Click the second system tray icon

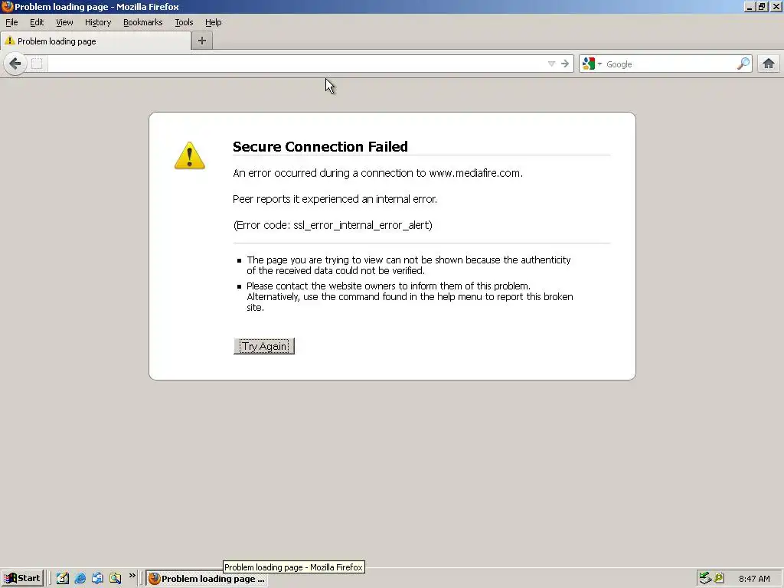click(719, 578)
